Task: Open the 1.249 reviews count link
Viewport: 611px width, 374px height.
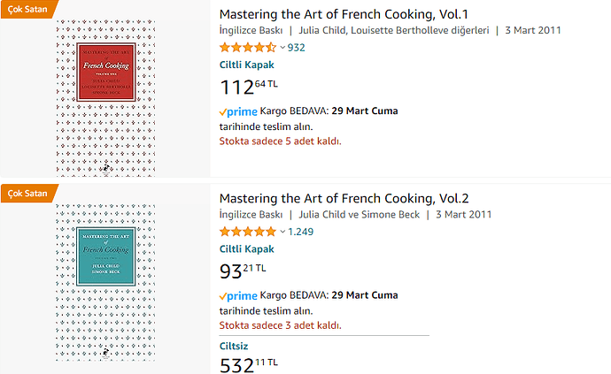Action: [300, 232]
